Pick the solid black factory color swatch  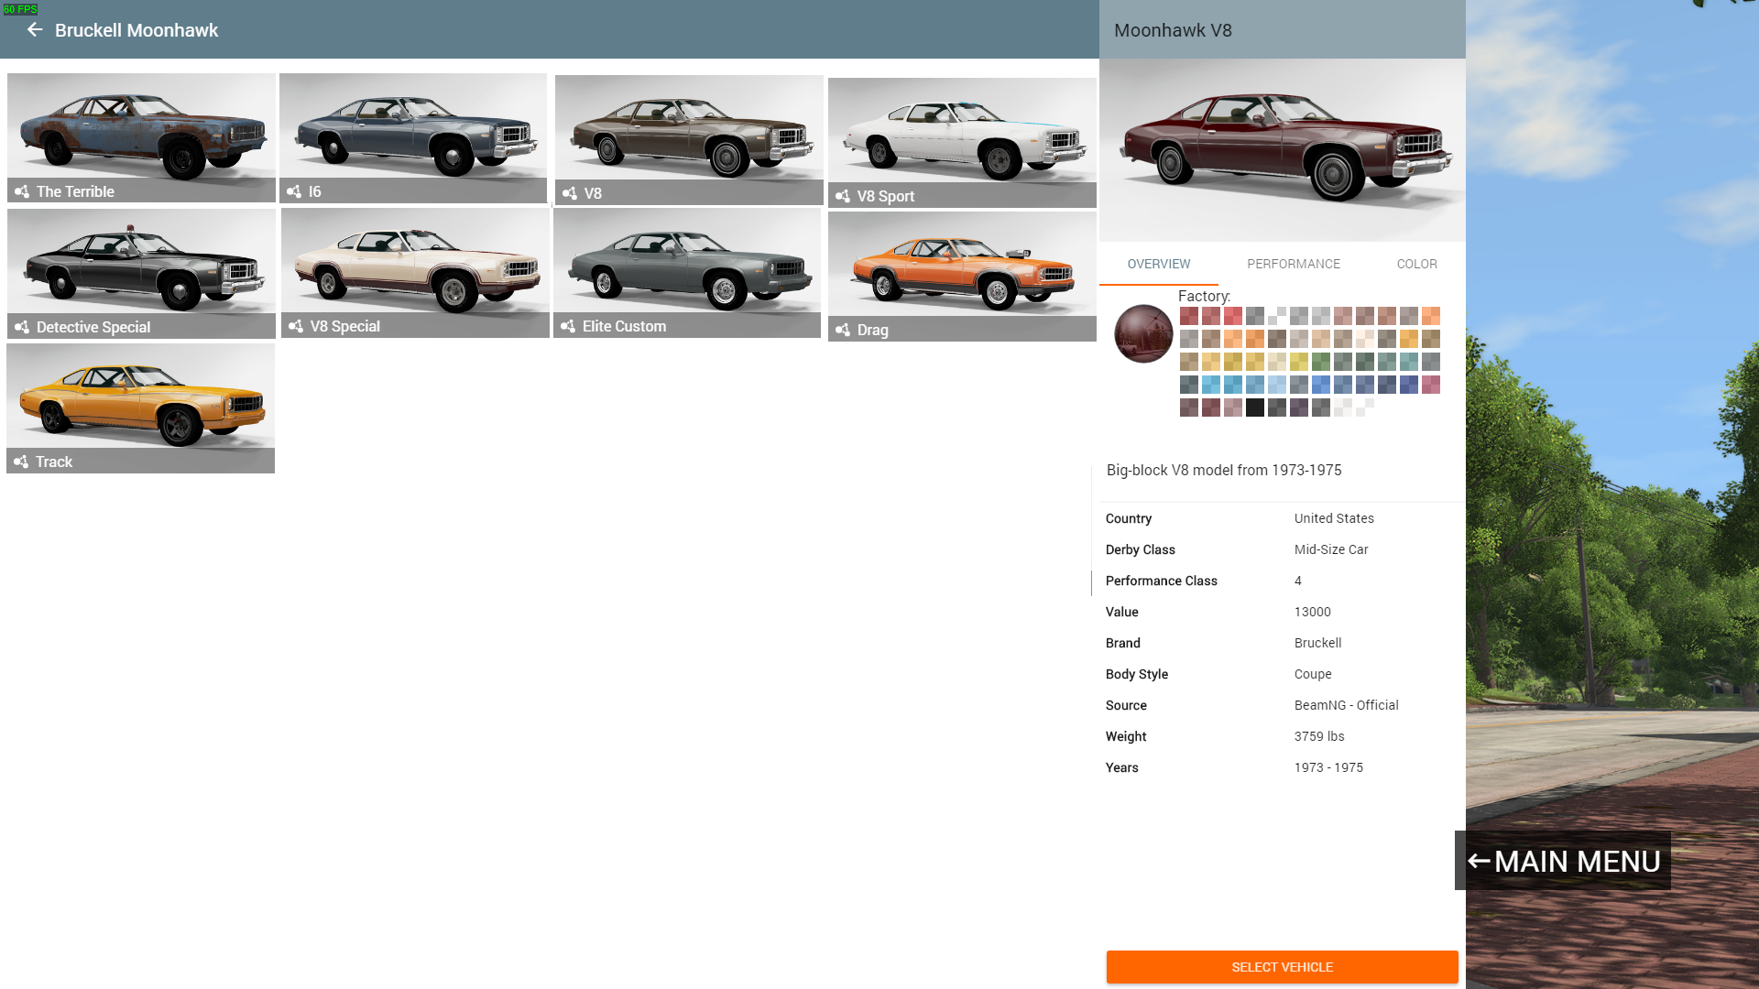[x=1255, y=408]
